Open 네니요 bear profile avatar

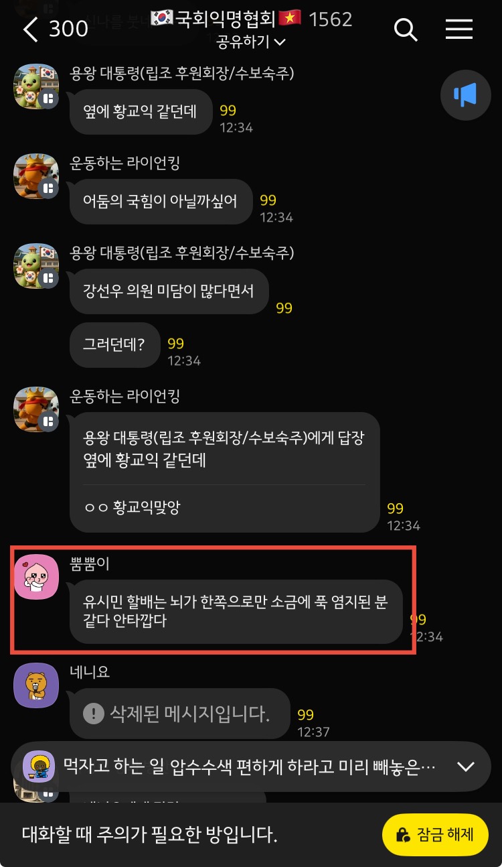tap(36, 685)
